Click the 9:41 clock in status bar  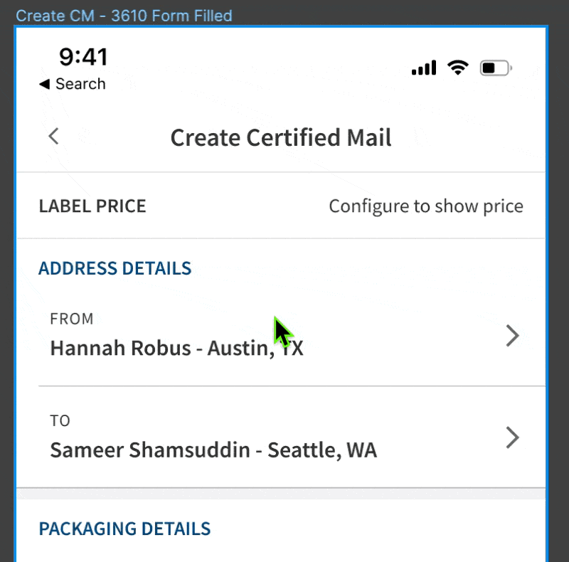[83, 57]
